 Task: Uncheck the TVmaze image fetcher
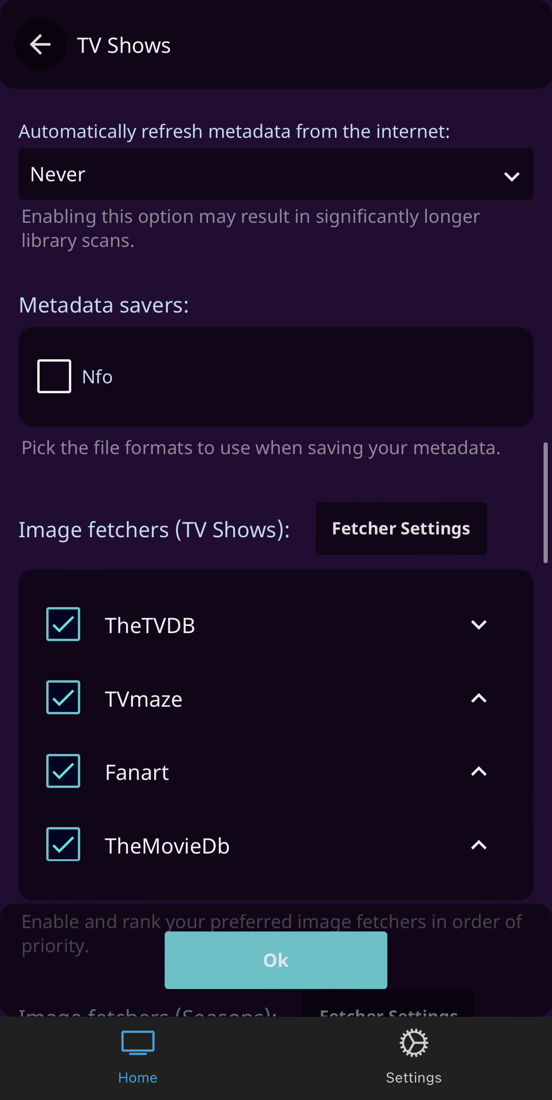(63, 698)
